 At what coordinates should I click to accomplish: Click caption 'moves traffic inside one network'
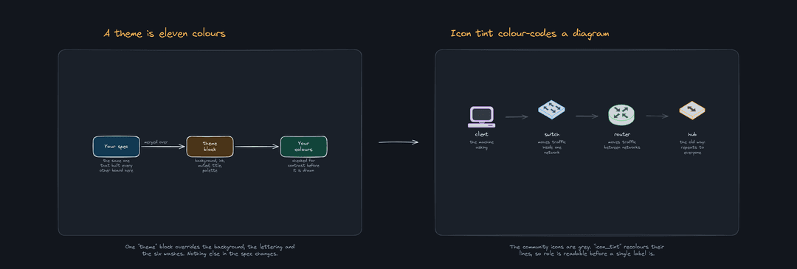coord(551,147)
